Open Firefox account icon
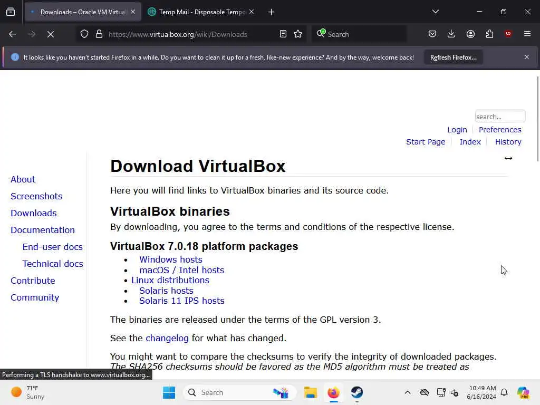 tap(470, 34)
